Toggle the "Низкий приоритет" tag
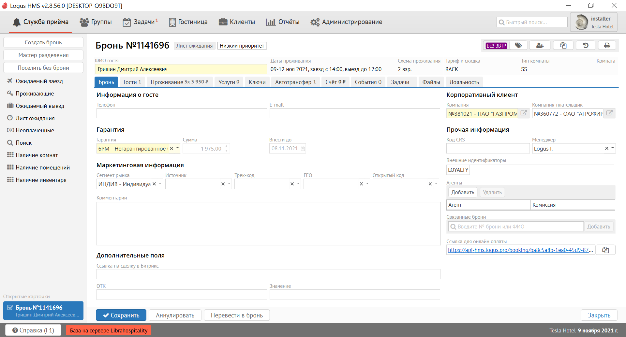626x337 pixels. click(242, 46)
